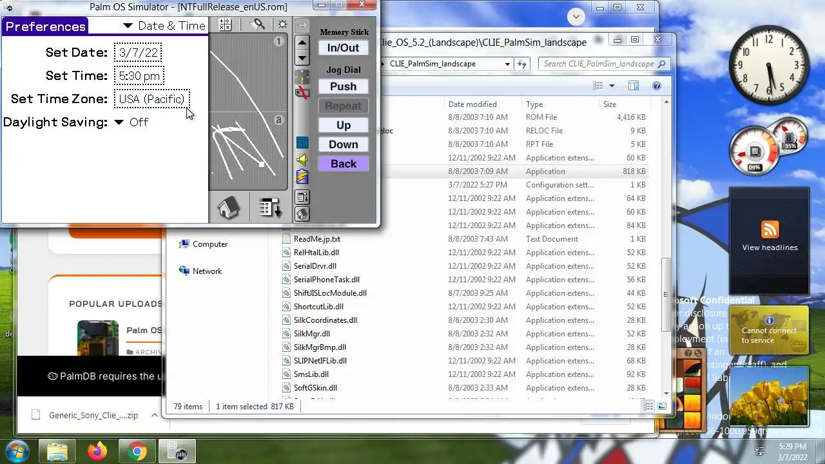Viewport: 825px width, 464px height.
Task: Click the Jog Dial Push button
Action: [x=343, y=86]
